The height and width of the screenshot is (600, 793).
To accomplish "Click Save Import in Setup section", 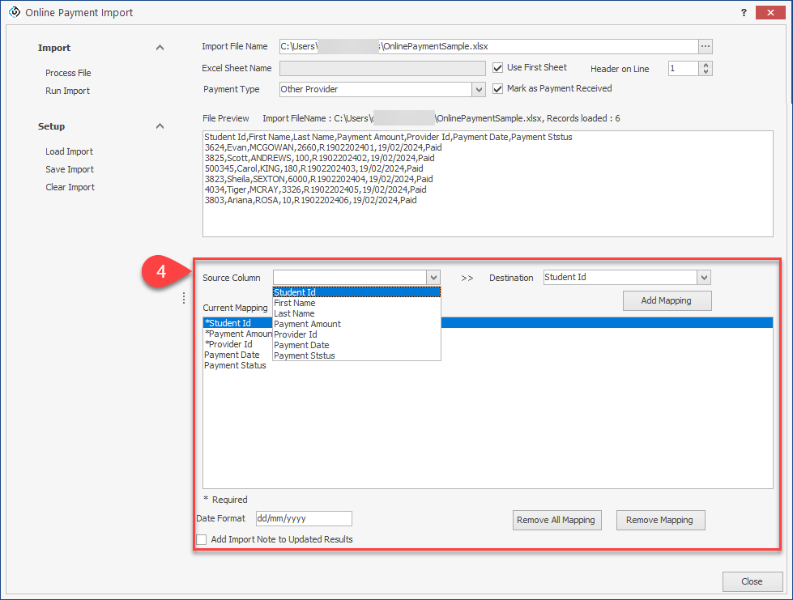I will (x=70, y=169).
